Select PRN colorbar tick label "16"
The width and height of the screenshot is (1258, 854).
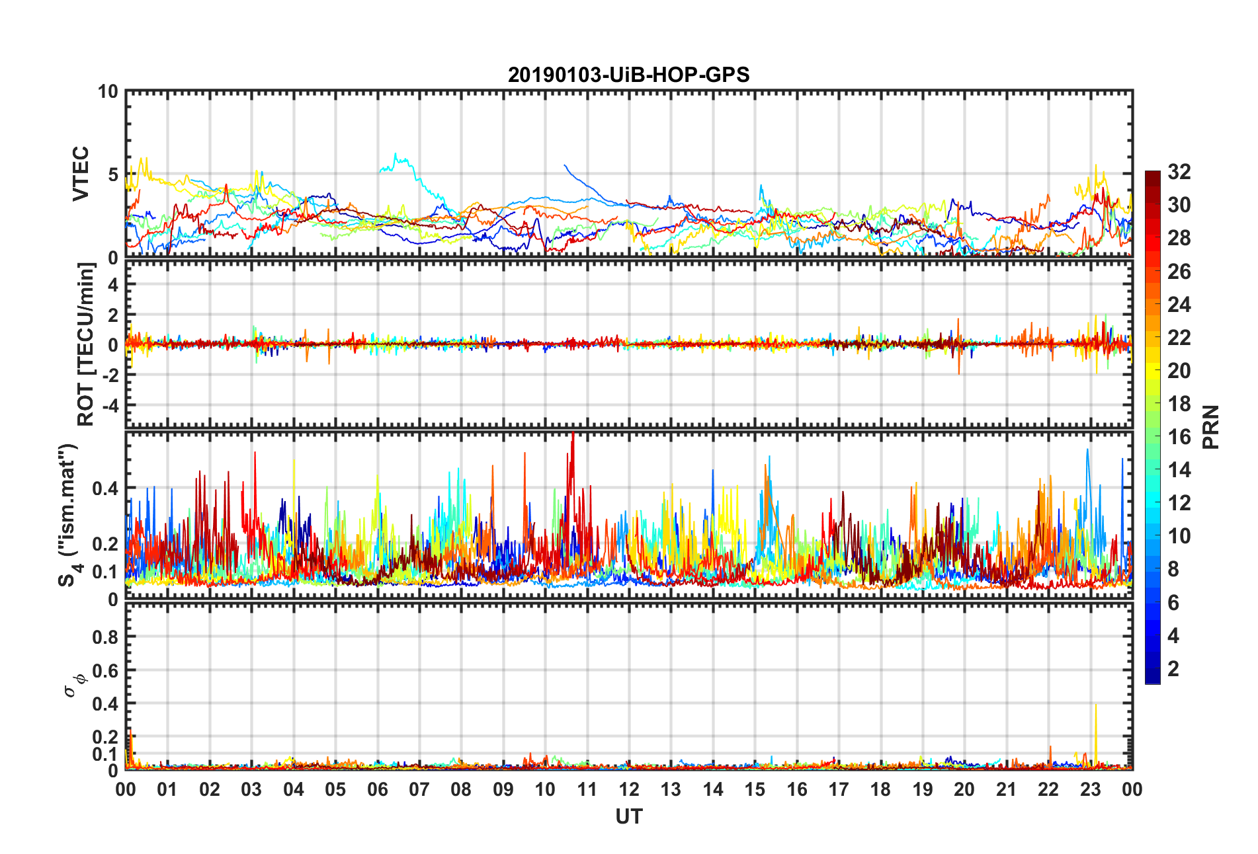coord(1179,436)
